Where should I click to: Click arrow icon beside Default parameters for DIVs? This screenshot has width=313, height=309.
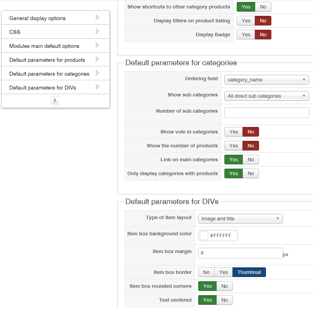tap(97, 87)
